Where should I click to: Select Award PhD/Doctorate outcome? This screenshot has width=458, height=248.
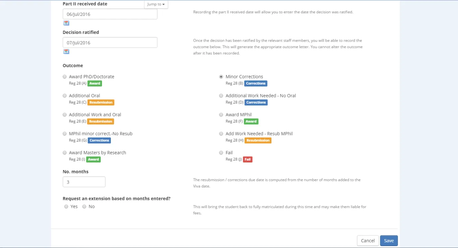(x=65, y=77)
